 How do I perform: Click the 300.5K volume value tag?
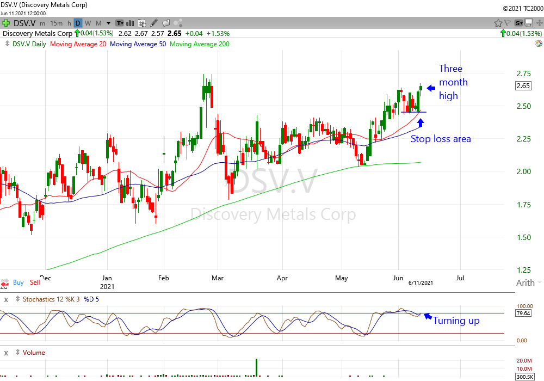pyautogui.click(x=525, y=377)
